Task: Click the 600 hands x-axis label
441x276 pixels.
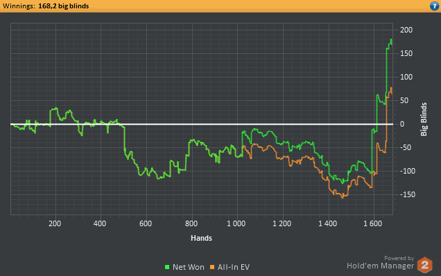Action: tap(146, 223)
